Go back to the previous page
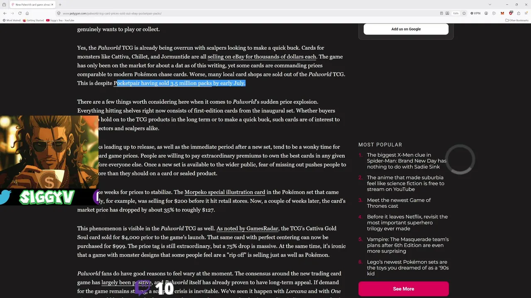The image size is (531, 298). (x=5, y=13)
